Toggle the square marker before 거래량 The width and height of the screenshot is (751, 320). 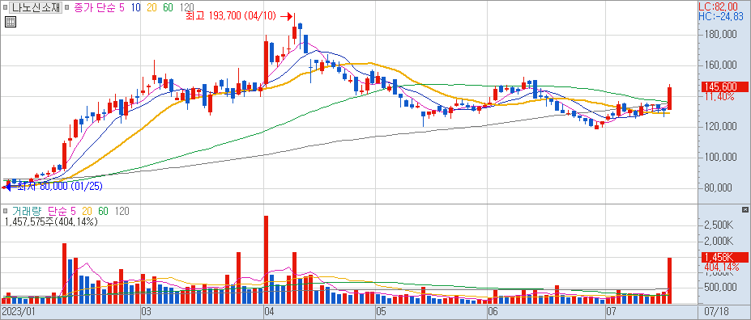click(x=5, y=211)
